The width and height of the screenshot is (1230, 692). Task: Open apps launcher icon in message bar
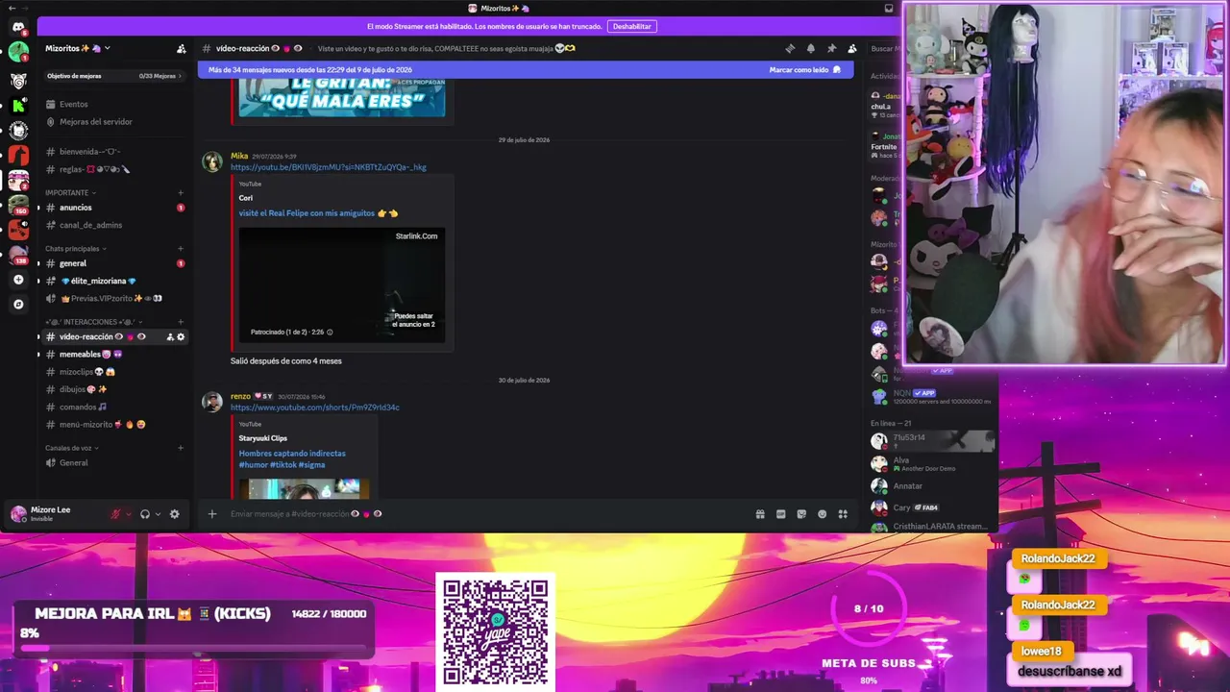tap(843, 514)
